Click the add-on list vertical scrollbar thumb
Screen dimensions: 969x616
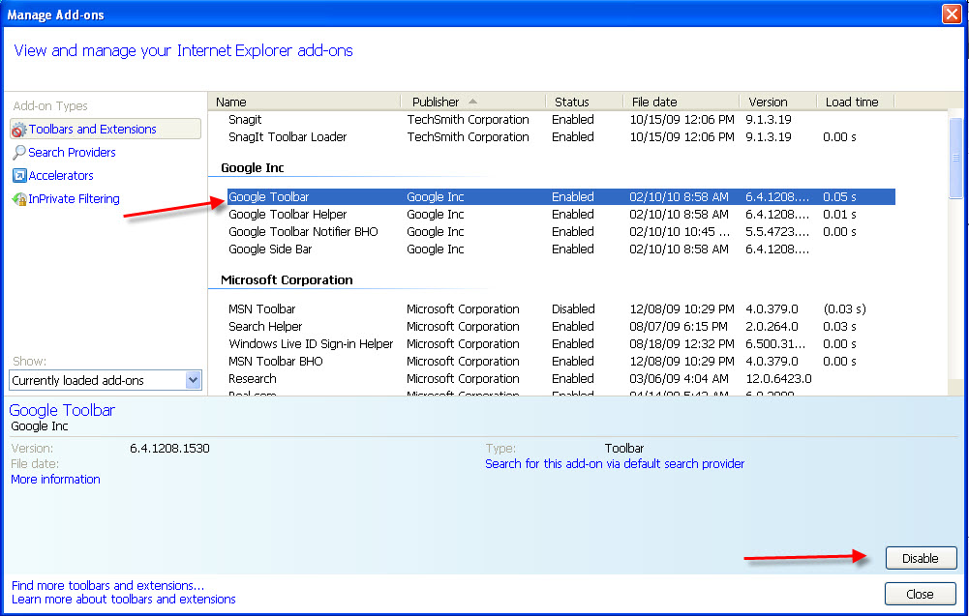click(x=955, y=158)
